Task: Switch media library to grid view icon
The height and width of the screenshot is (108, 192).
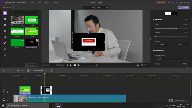Action: click(x=39, y=13)
